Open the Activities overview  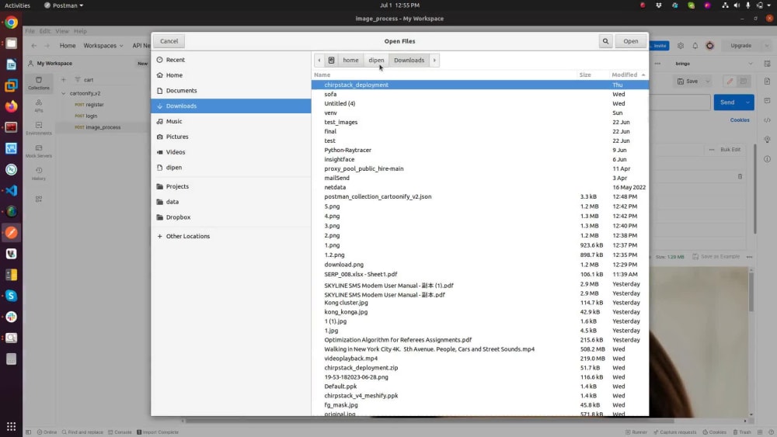[x=17, y=5]
